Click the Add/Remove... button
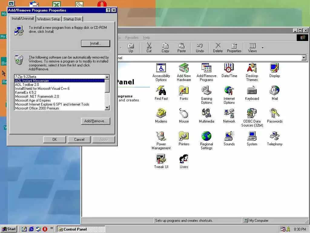 95,121
